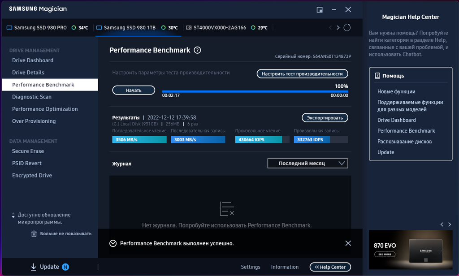
Task: Open Drive Dashboard help topic
Action: 397,120
